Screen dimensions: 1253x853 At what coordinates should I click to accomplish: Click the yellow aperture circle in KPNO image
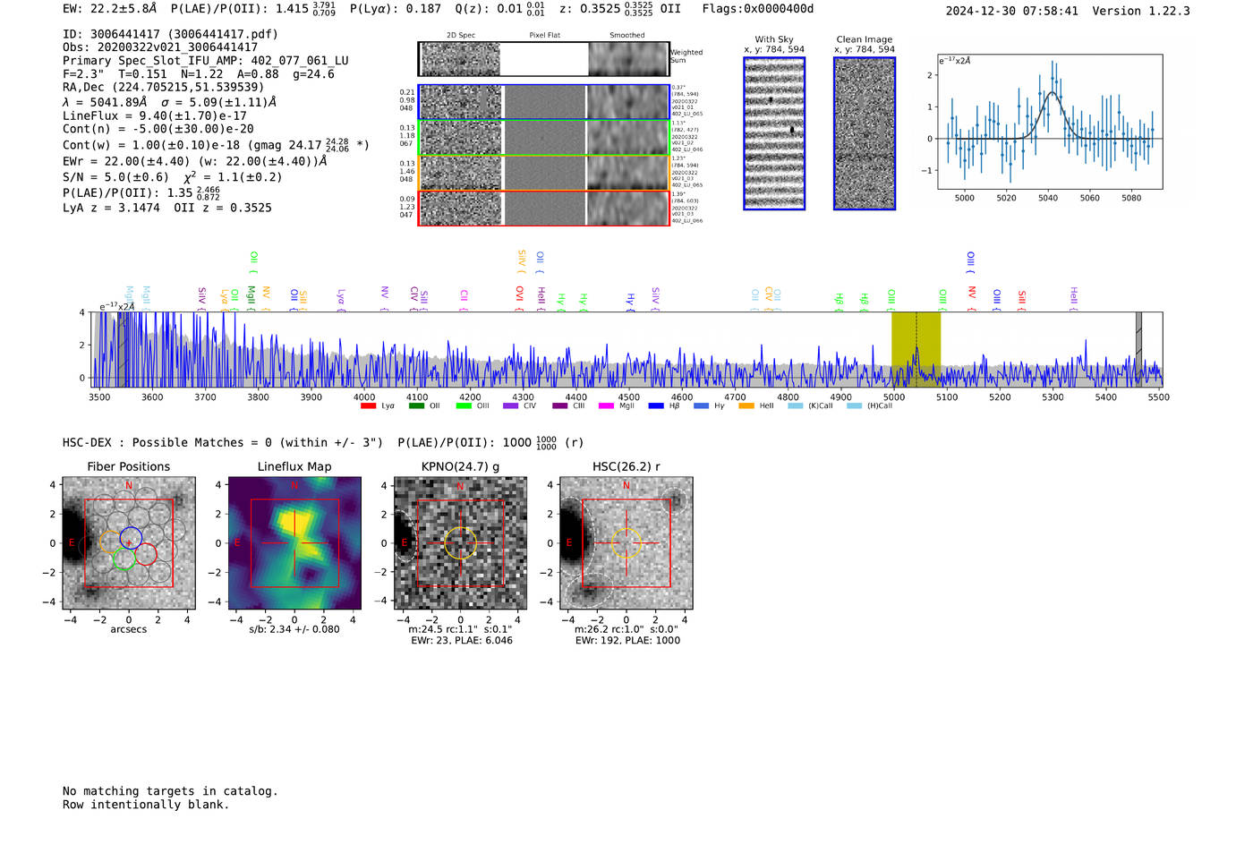460,543
